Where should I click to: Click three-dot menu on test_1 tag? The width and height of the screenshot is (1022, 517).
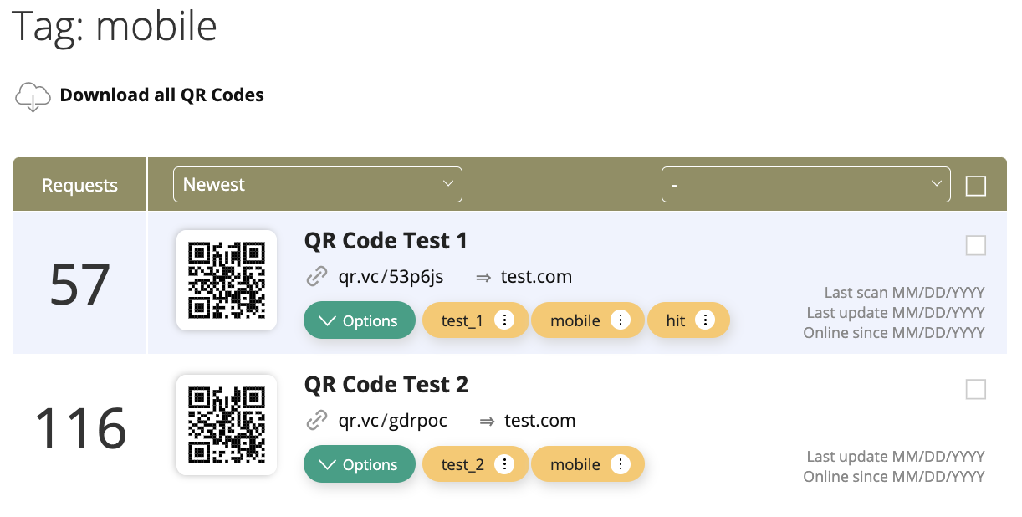pos(503,320)
